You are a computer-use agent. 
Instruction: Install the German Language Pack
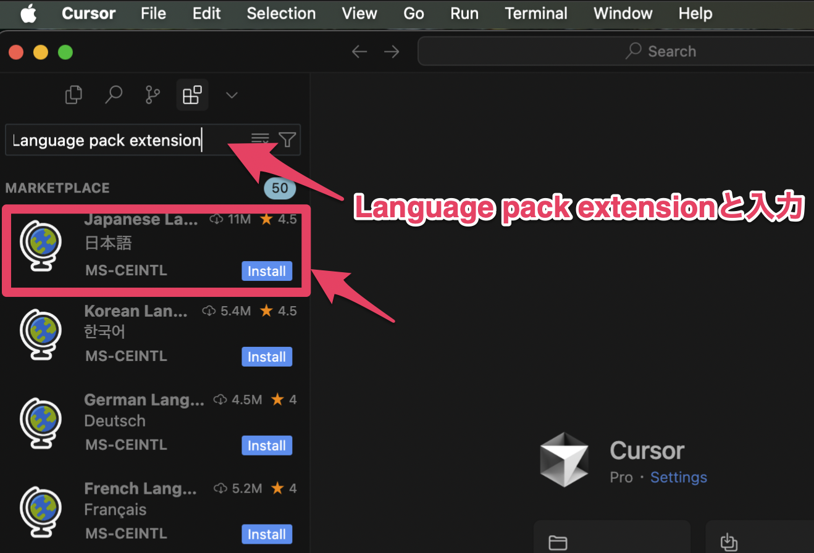(x=267, y=446)
